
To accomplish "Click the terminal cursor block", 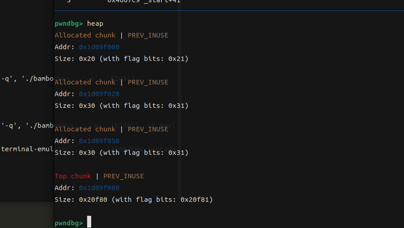I will (89, 222).
